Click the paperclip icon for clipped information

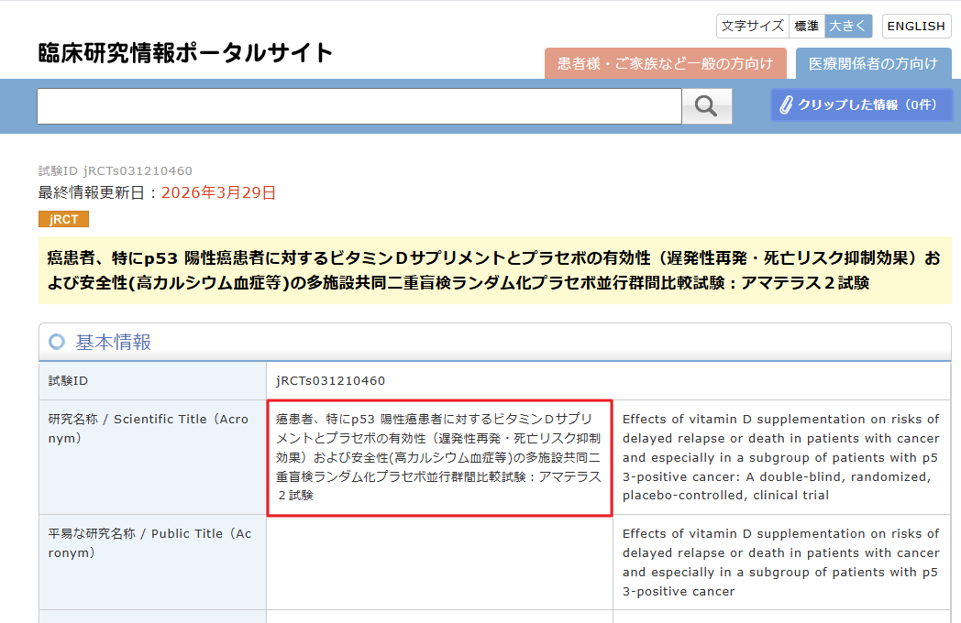pos(786,105)
